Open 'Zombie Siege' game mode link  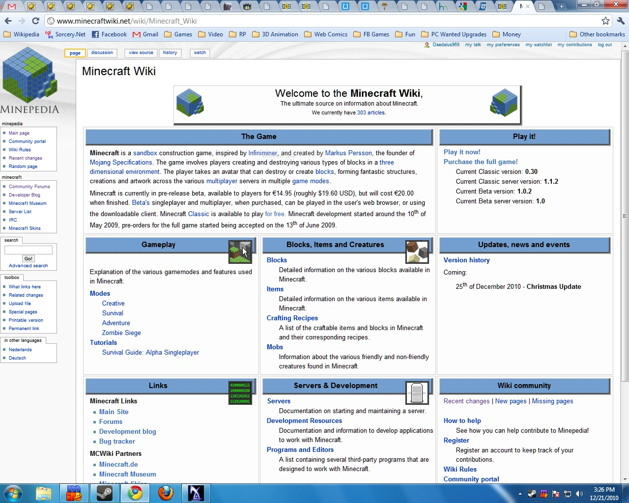click(x=121, y=333)
